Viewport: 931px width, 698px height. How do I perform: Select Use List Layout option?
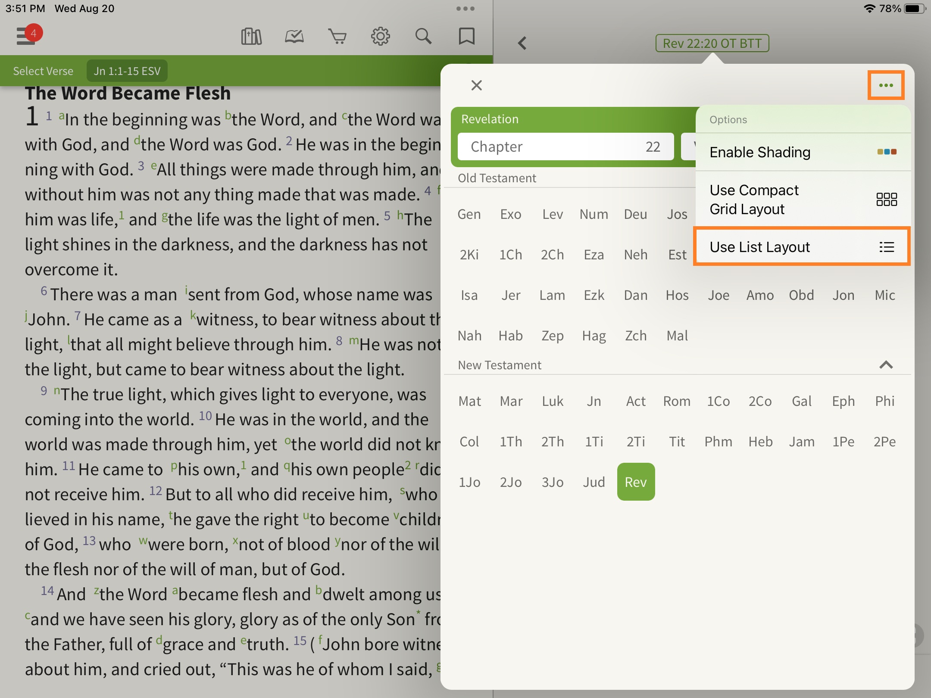point(802,247)
